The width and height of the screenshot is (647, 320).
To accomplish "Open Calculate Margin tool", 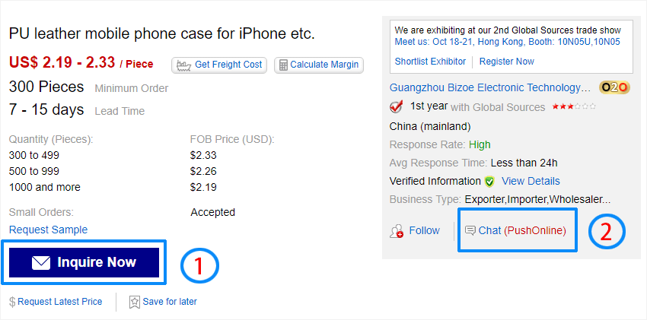I will (x=323, y=65).
